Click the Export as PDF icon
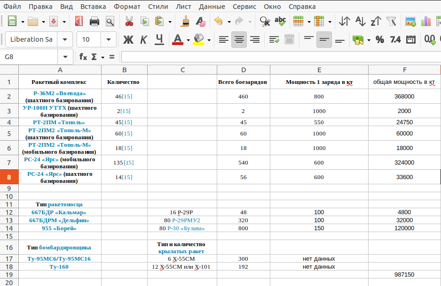This screenshot has width=441, height=286. (79, 22)
